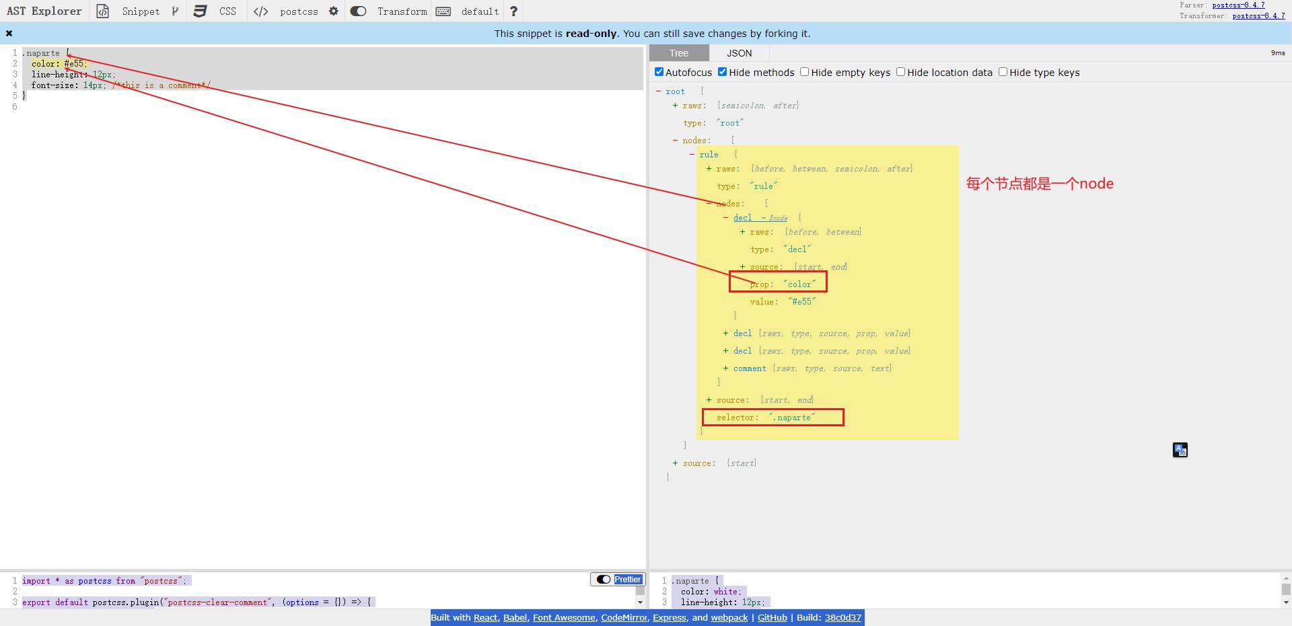Switch to the JSON tab

point(739,53)
